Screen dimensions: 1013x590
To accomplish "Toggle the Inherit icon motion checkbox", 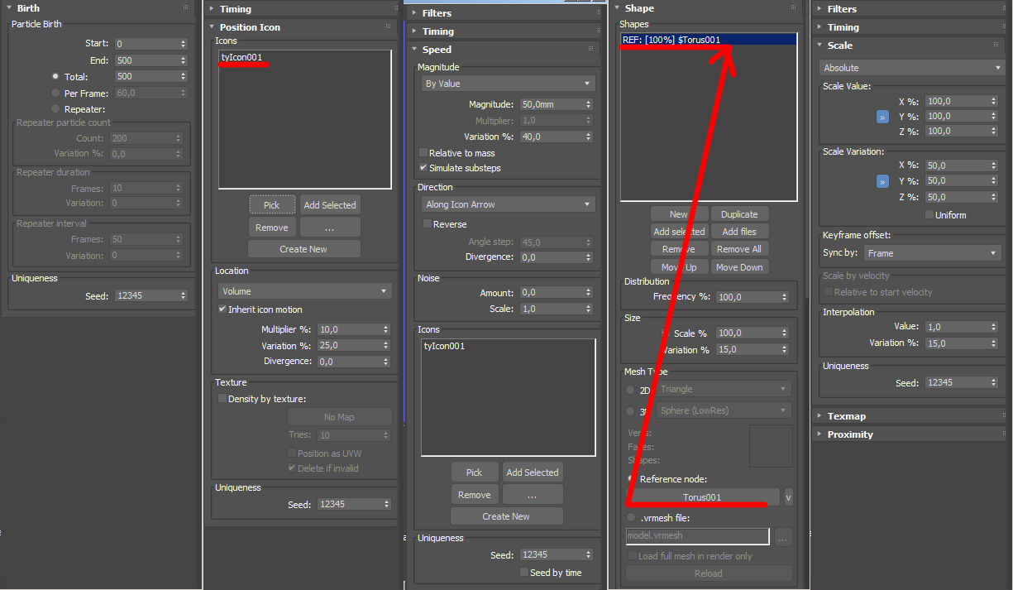I will click(x=222, y=309).
